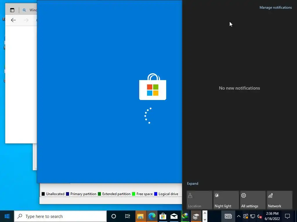This screenshot has height=222, width=297.
Task: Click the No new notifications text
Action: 239,88
